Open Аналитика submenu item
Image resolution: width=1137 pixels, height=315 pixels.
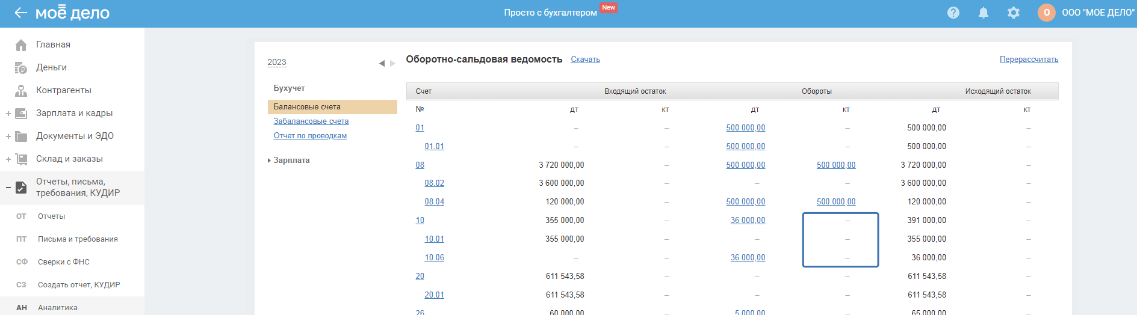(x=58, y=308)
